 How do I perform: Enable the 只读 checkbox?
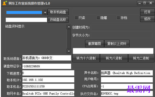(76, 18)
